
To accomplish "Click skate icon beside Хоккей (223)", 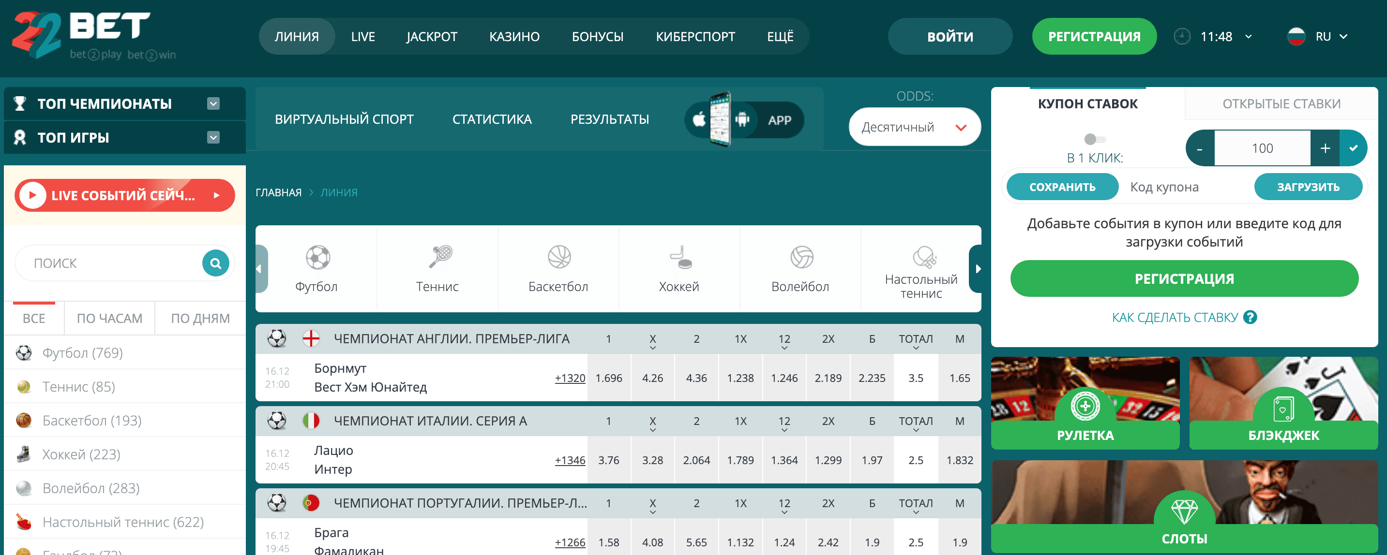I will [x=24, y=454].
